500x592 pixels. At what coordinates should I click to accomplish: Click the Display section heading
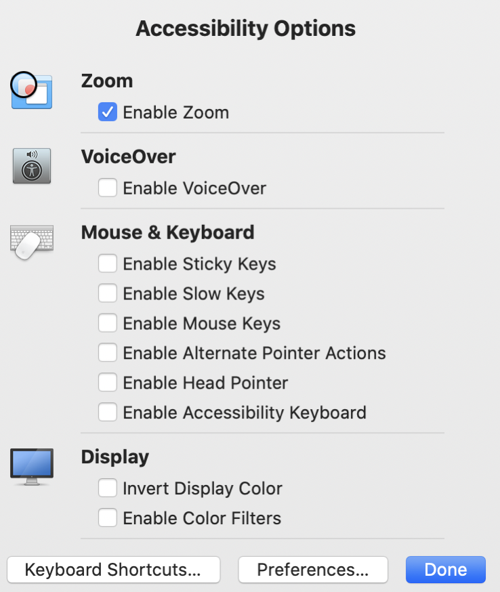click(x=114, y=457)
